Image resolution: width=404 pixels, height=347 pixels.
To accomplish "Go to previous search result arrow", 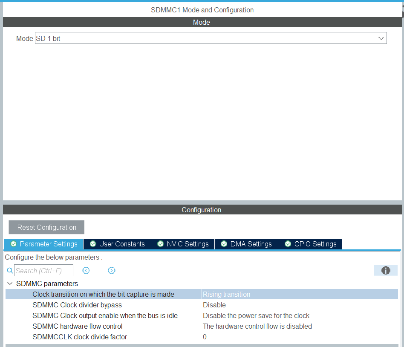I will [x=86, y=270].
